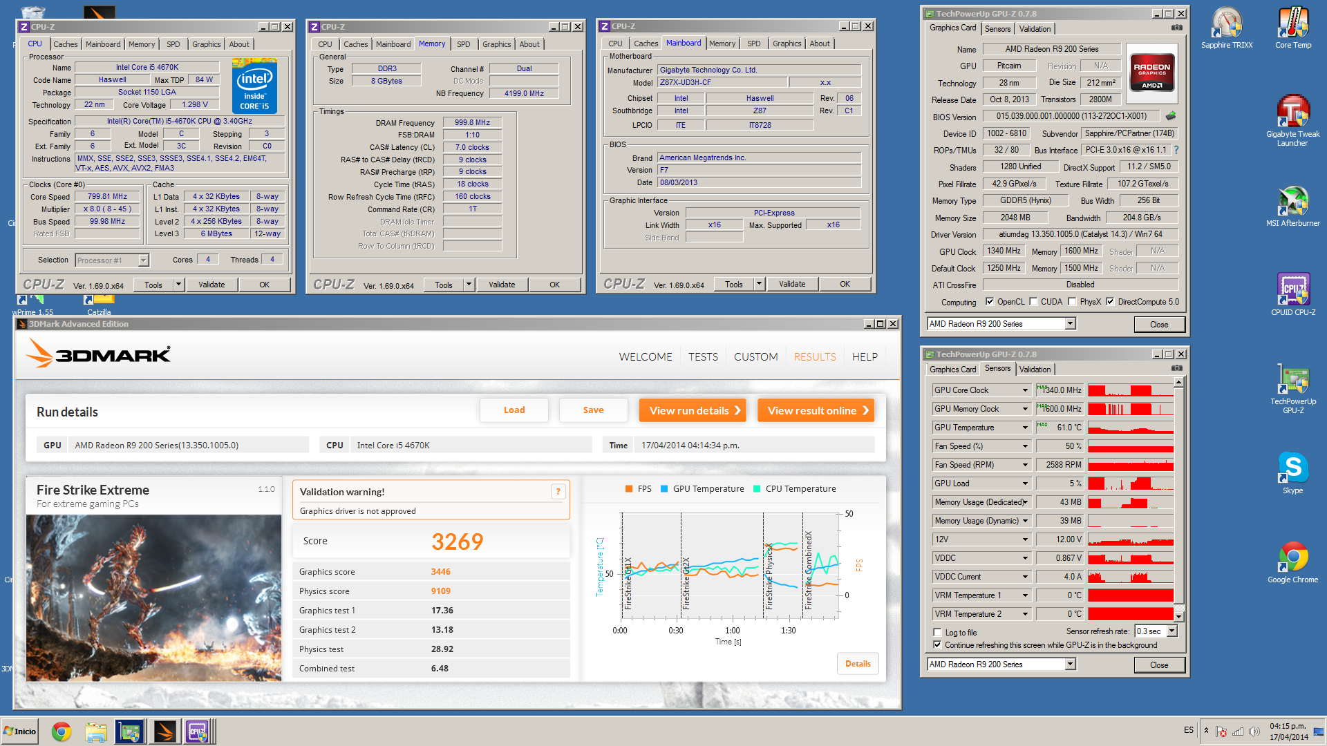Click View result online button
This screenshot has width=1327, height=746.
[x=816, y=410]
